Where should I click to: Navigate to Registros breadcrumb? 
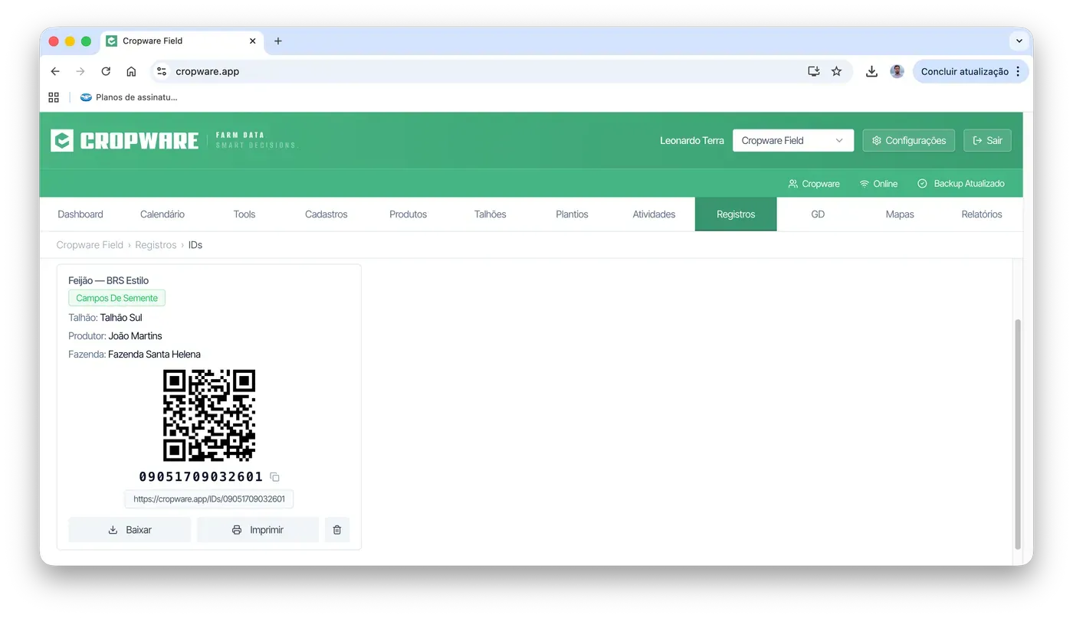(x=156, y=245)
